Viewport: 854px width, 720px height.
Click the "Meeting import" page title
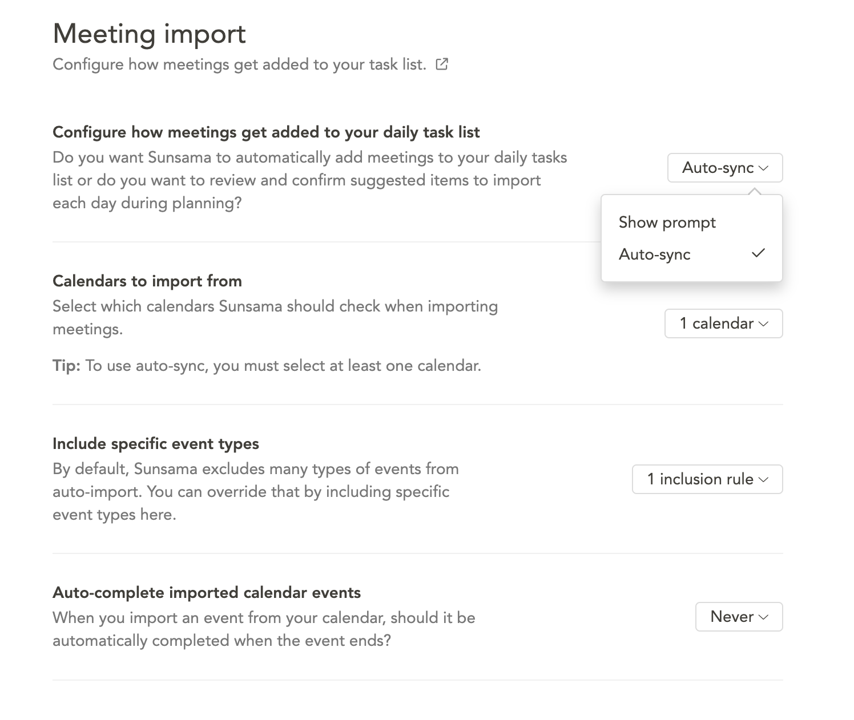[149, 34]
